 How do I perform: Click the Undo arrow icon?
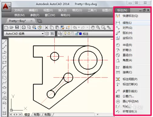pos(75,28)
